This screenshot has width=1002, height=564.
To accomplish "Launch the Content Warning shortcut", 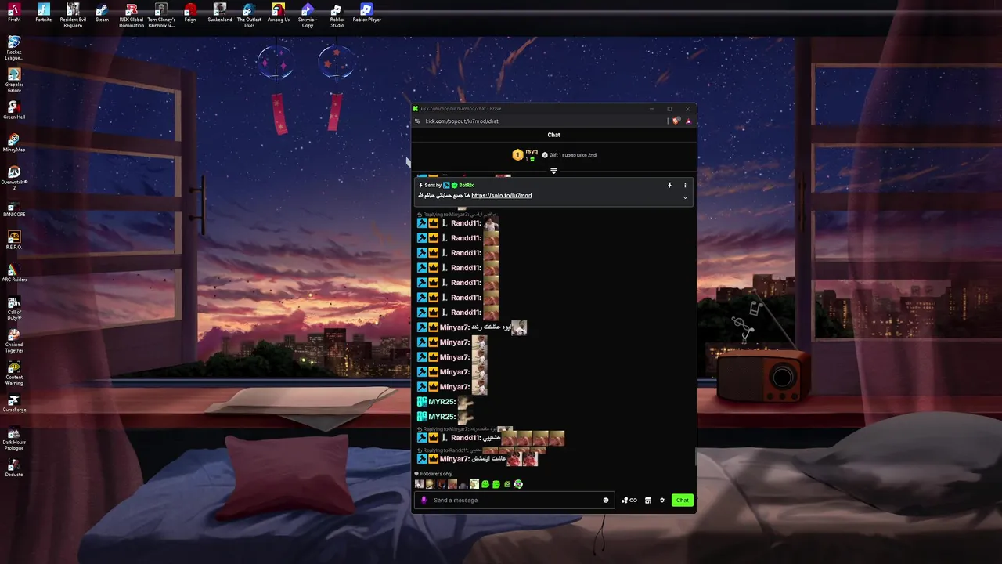I will [14, 374].
